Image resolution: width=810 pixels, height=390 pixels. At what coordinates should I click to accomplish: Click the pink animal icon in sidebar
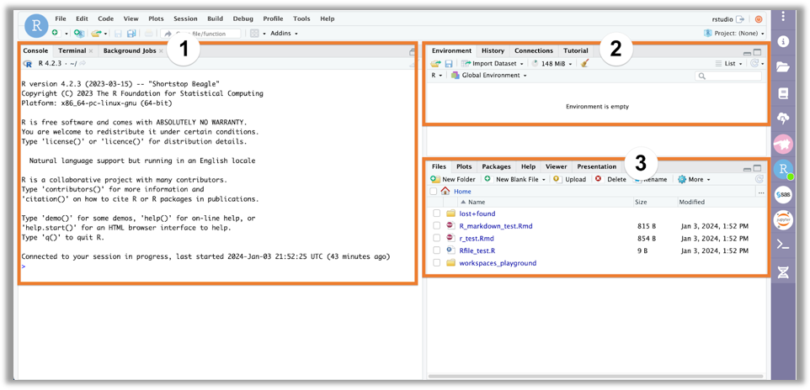[783, 144]
